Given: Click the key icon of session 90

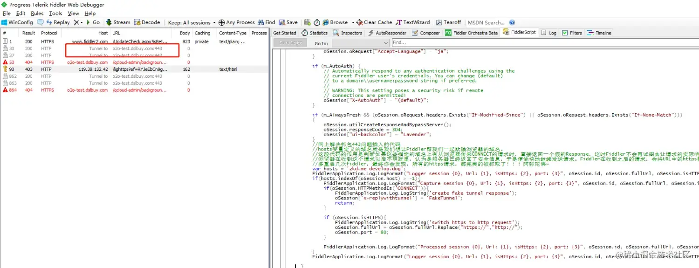Looking at the screenshot, I should point(5,69).
